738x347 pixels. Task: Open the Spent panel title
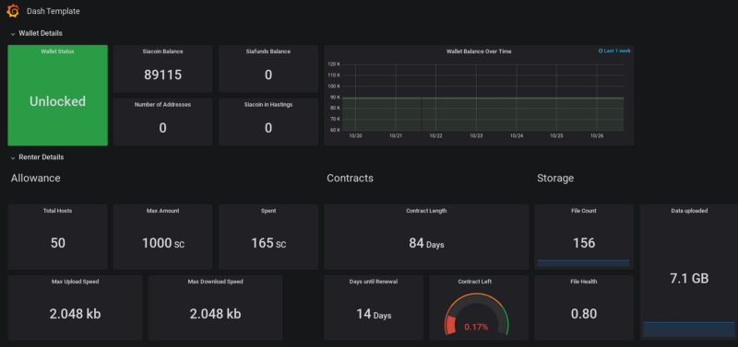[268, 211]
